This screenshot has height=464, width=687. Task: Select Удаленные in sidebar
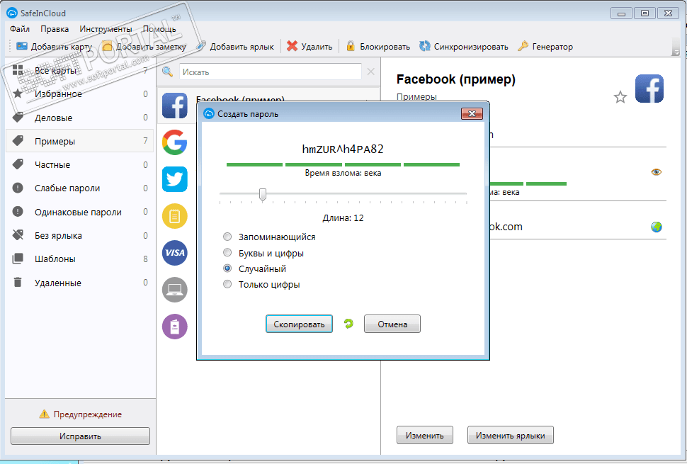(80, 283)
